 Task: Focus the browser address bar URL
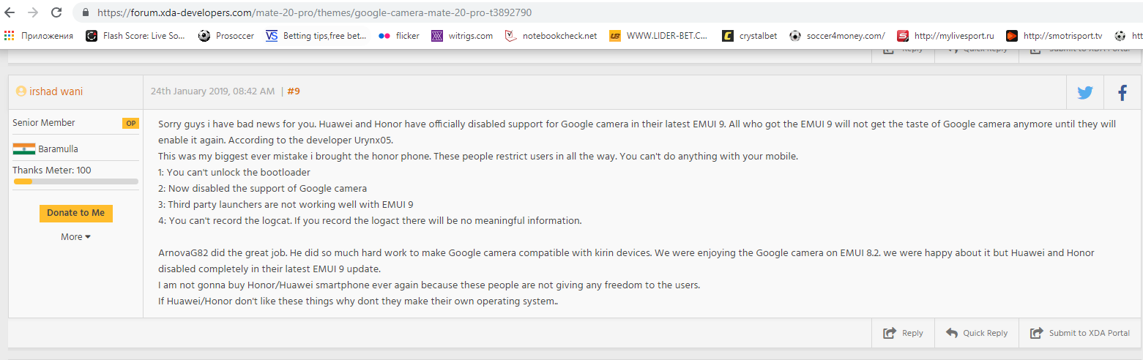pyautogui.click(x=315, y=12)
